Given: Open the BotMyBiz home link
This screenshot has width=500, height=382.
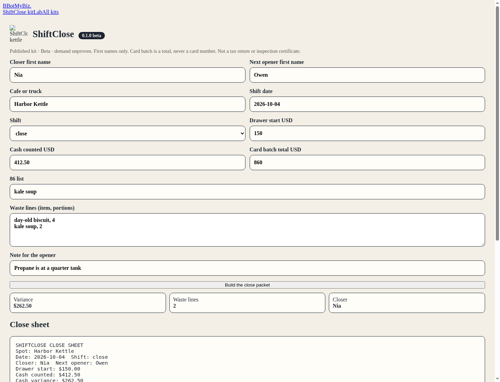Looking at the screenshot, I should pyautogui.click(x=17, y=6).
